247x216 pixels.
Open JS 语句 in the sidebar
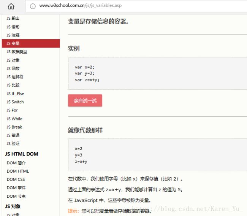(13, 27)
